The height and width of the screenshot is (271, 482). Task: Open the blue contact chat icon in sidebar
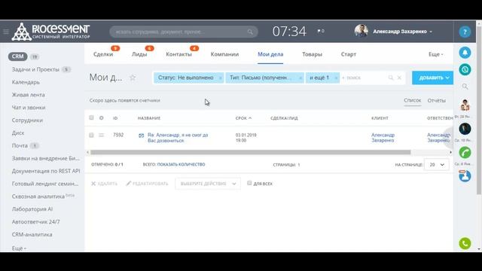click(x=465, y=175)
